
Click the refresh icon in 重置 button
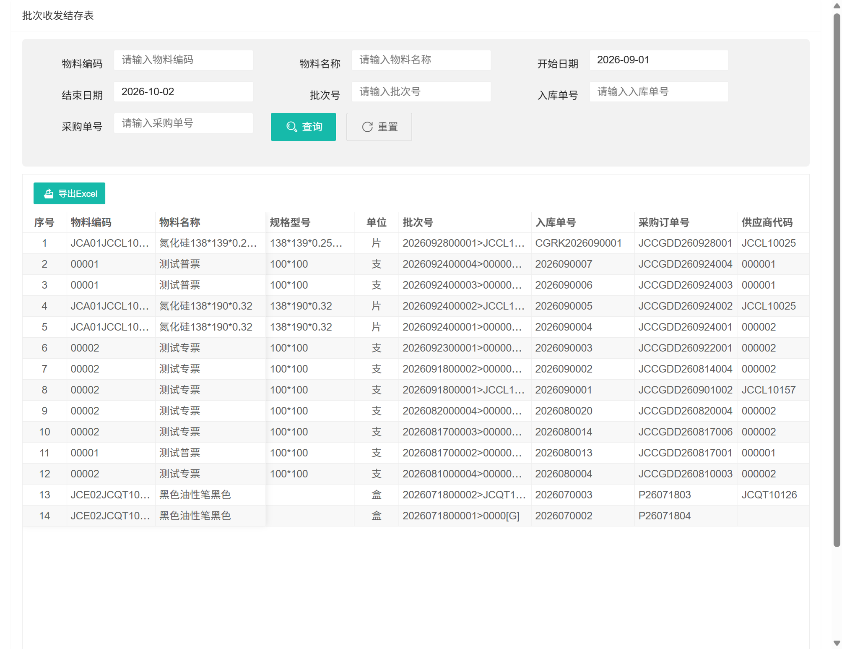click(x=367, y=127)
